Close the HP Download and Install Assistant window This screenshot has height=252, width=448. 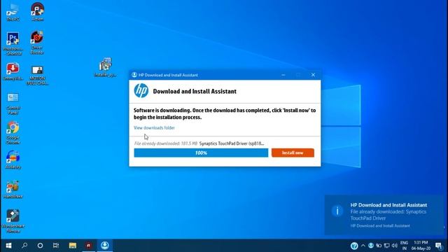click(313, 75)
